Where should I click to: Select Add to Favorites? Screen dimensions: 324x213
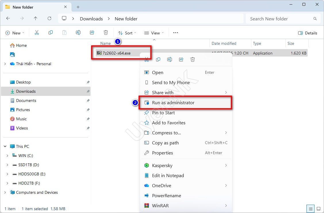tap(186, 123)
